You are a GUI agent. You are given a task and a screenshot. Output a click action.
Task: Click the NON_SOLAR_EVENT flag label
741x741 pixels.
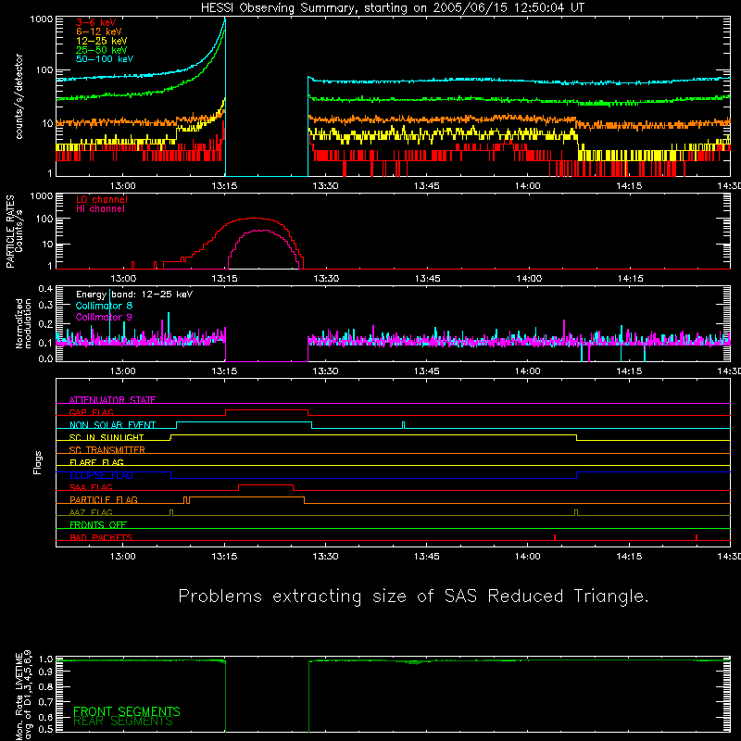[x=112, y=425]
